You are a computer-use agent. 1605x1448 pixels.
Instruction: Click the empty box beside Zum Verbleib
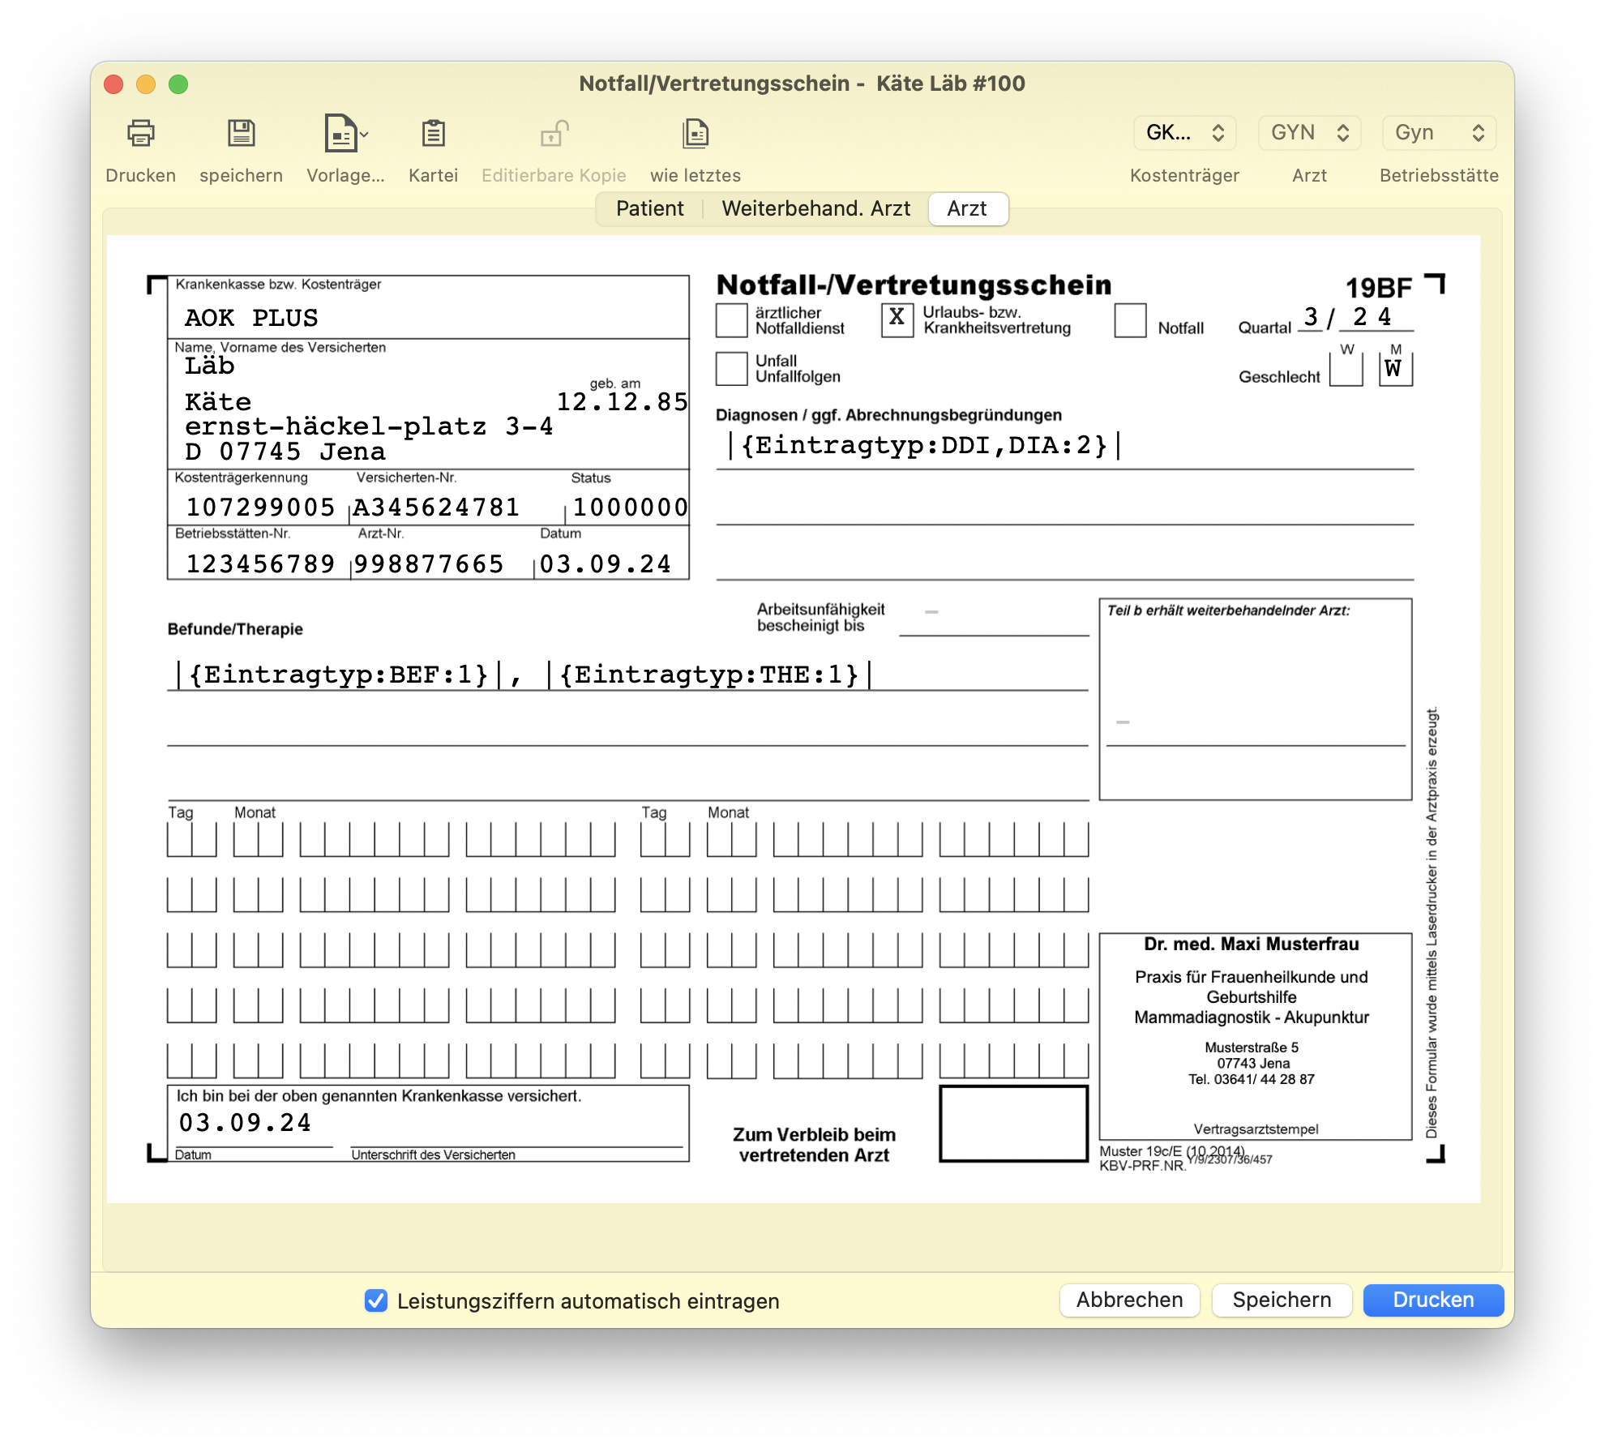coord(1013,1124)
